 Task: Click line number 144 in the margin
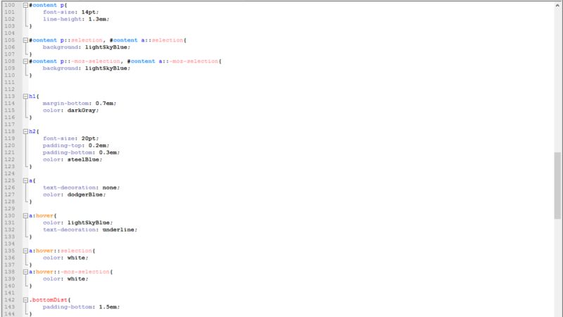pyautogui.click(x=10, y=313)
